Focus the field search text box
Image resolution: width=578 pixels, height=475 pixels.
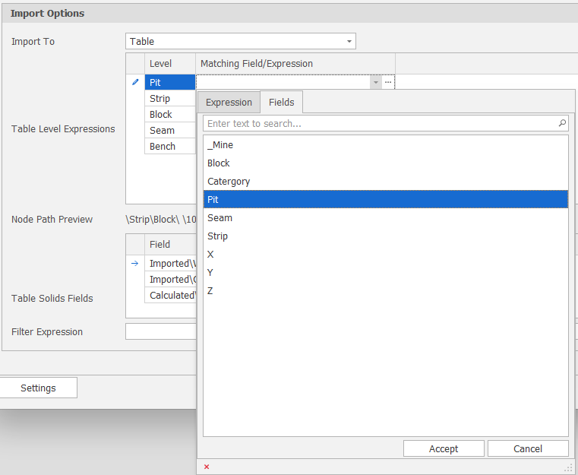tap(380, 123)
